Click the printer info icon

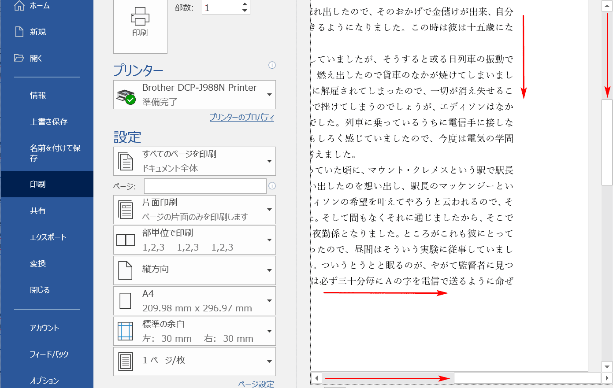[272, 65]
